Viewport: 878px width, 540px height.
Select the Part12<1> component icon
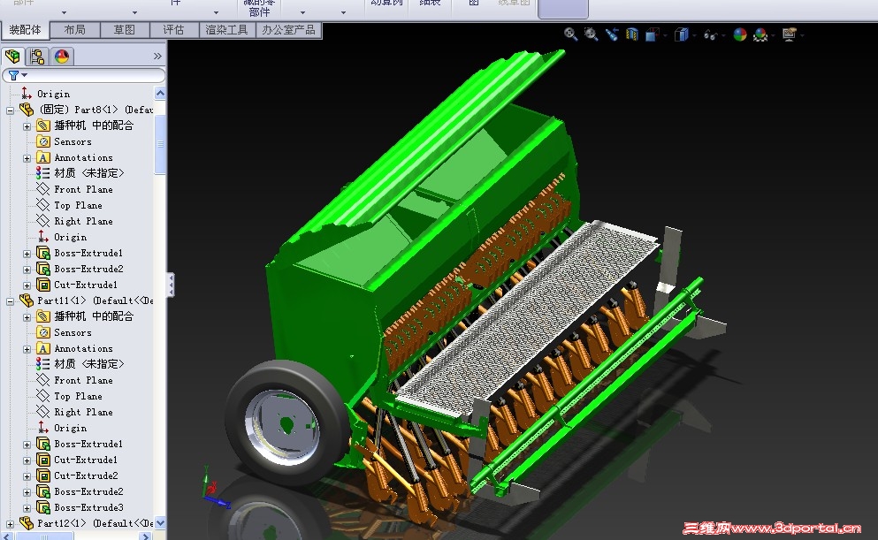point(27,523)
